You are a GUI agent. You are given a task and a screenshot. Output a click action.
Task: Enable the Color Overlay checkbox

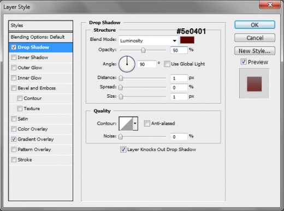coord(14,129)
